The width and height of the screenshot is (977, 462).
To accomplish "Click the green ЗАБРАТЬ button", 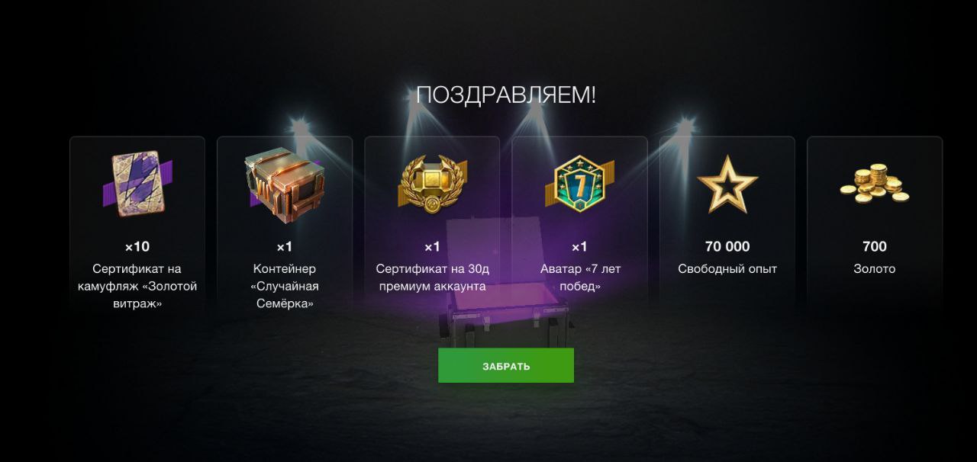I will point(505,366).
